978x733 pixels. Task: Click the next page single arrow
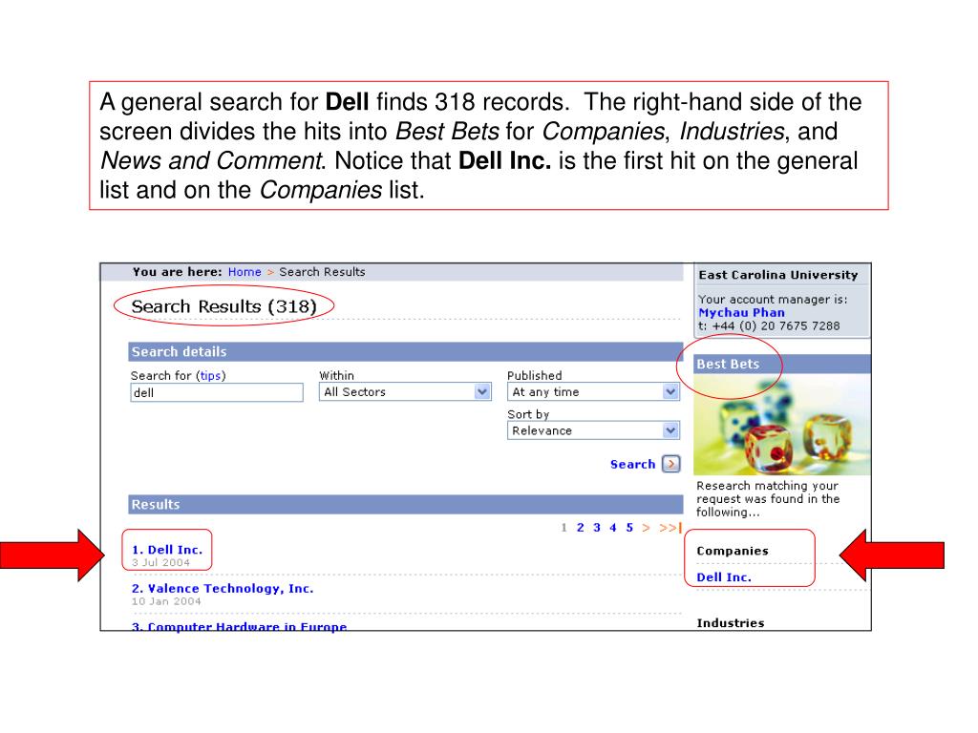646,528
